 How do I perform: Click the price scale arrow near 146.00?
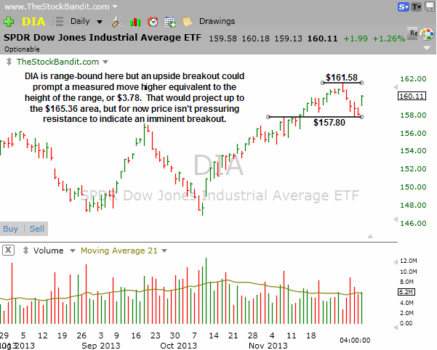pyautogui.click(x=396, y=219)
